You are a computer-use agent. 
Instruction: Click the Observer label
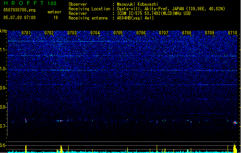(x=78, y=4)
